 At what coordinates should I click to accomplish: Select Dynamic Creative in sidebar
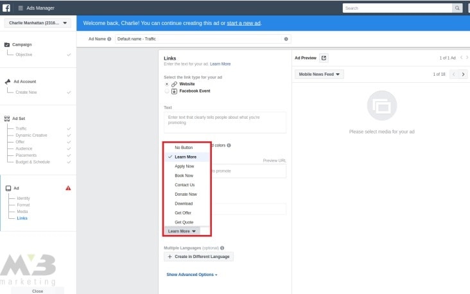[x=31, y=135]
